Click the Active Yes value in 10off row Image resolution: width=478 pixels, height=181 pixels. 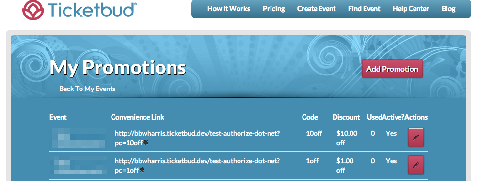click(x=391, y=133)
